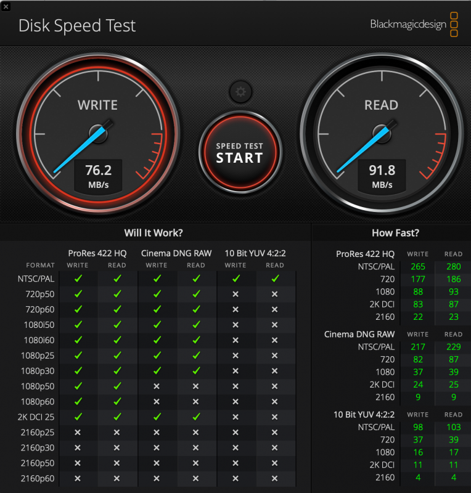Click Cinema DNG RAW write checkmark for 720p60
471x493 pixels.
(x=157, y=309)
